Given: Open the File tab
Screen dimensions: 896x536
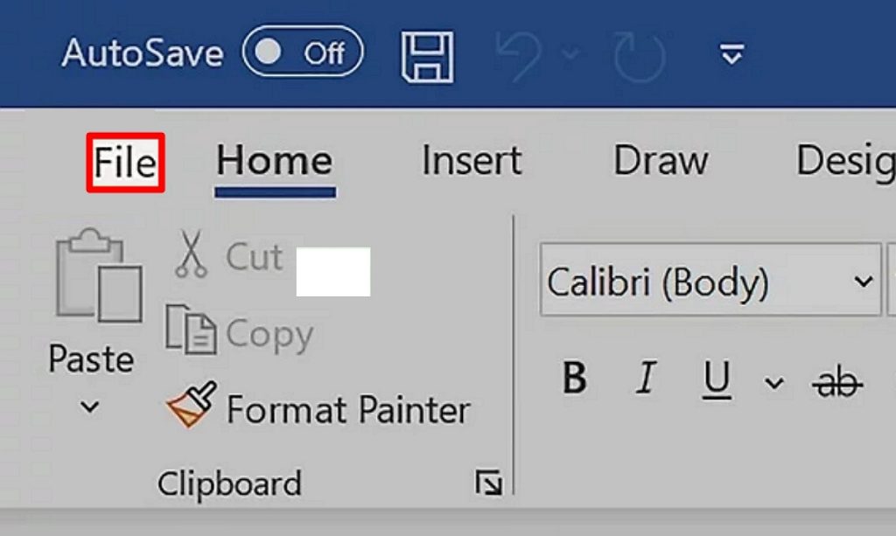Looking at the screenshot, I should click(x=125, y=163).
